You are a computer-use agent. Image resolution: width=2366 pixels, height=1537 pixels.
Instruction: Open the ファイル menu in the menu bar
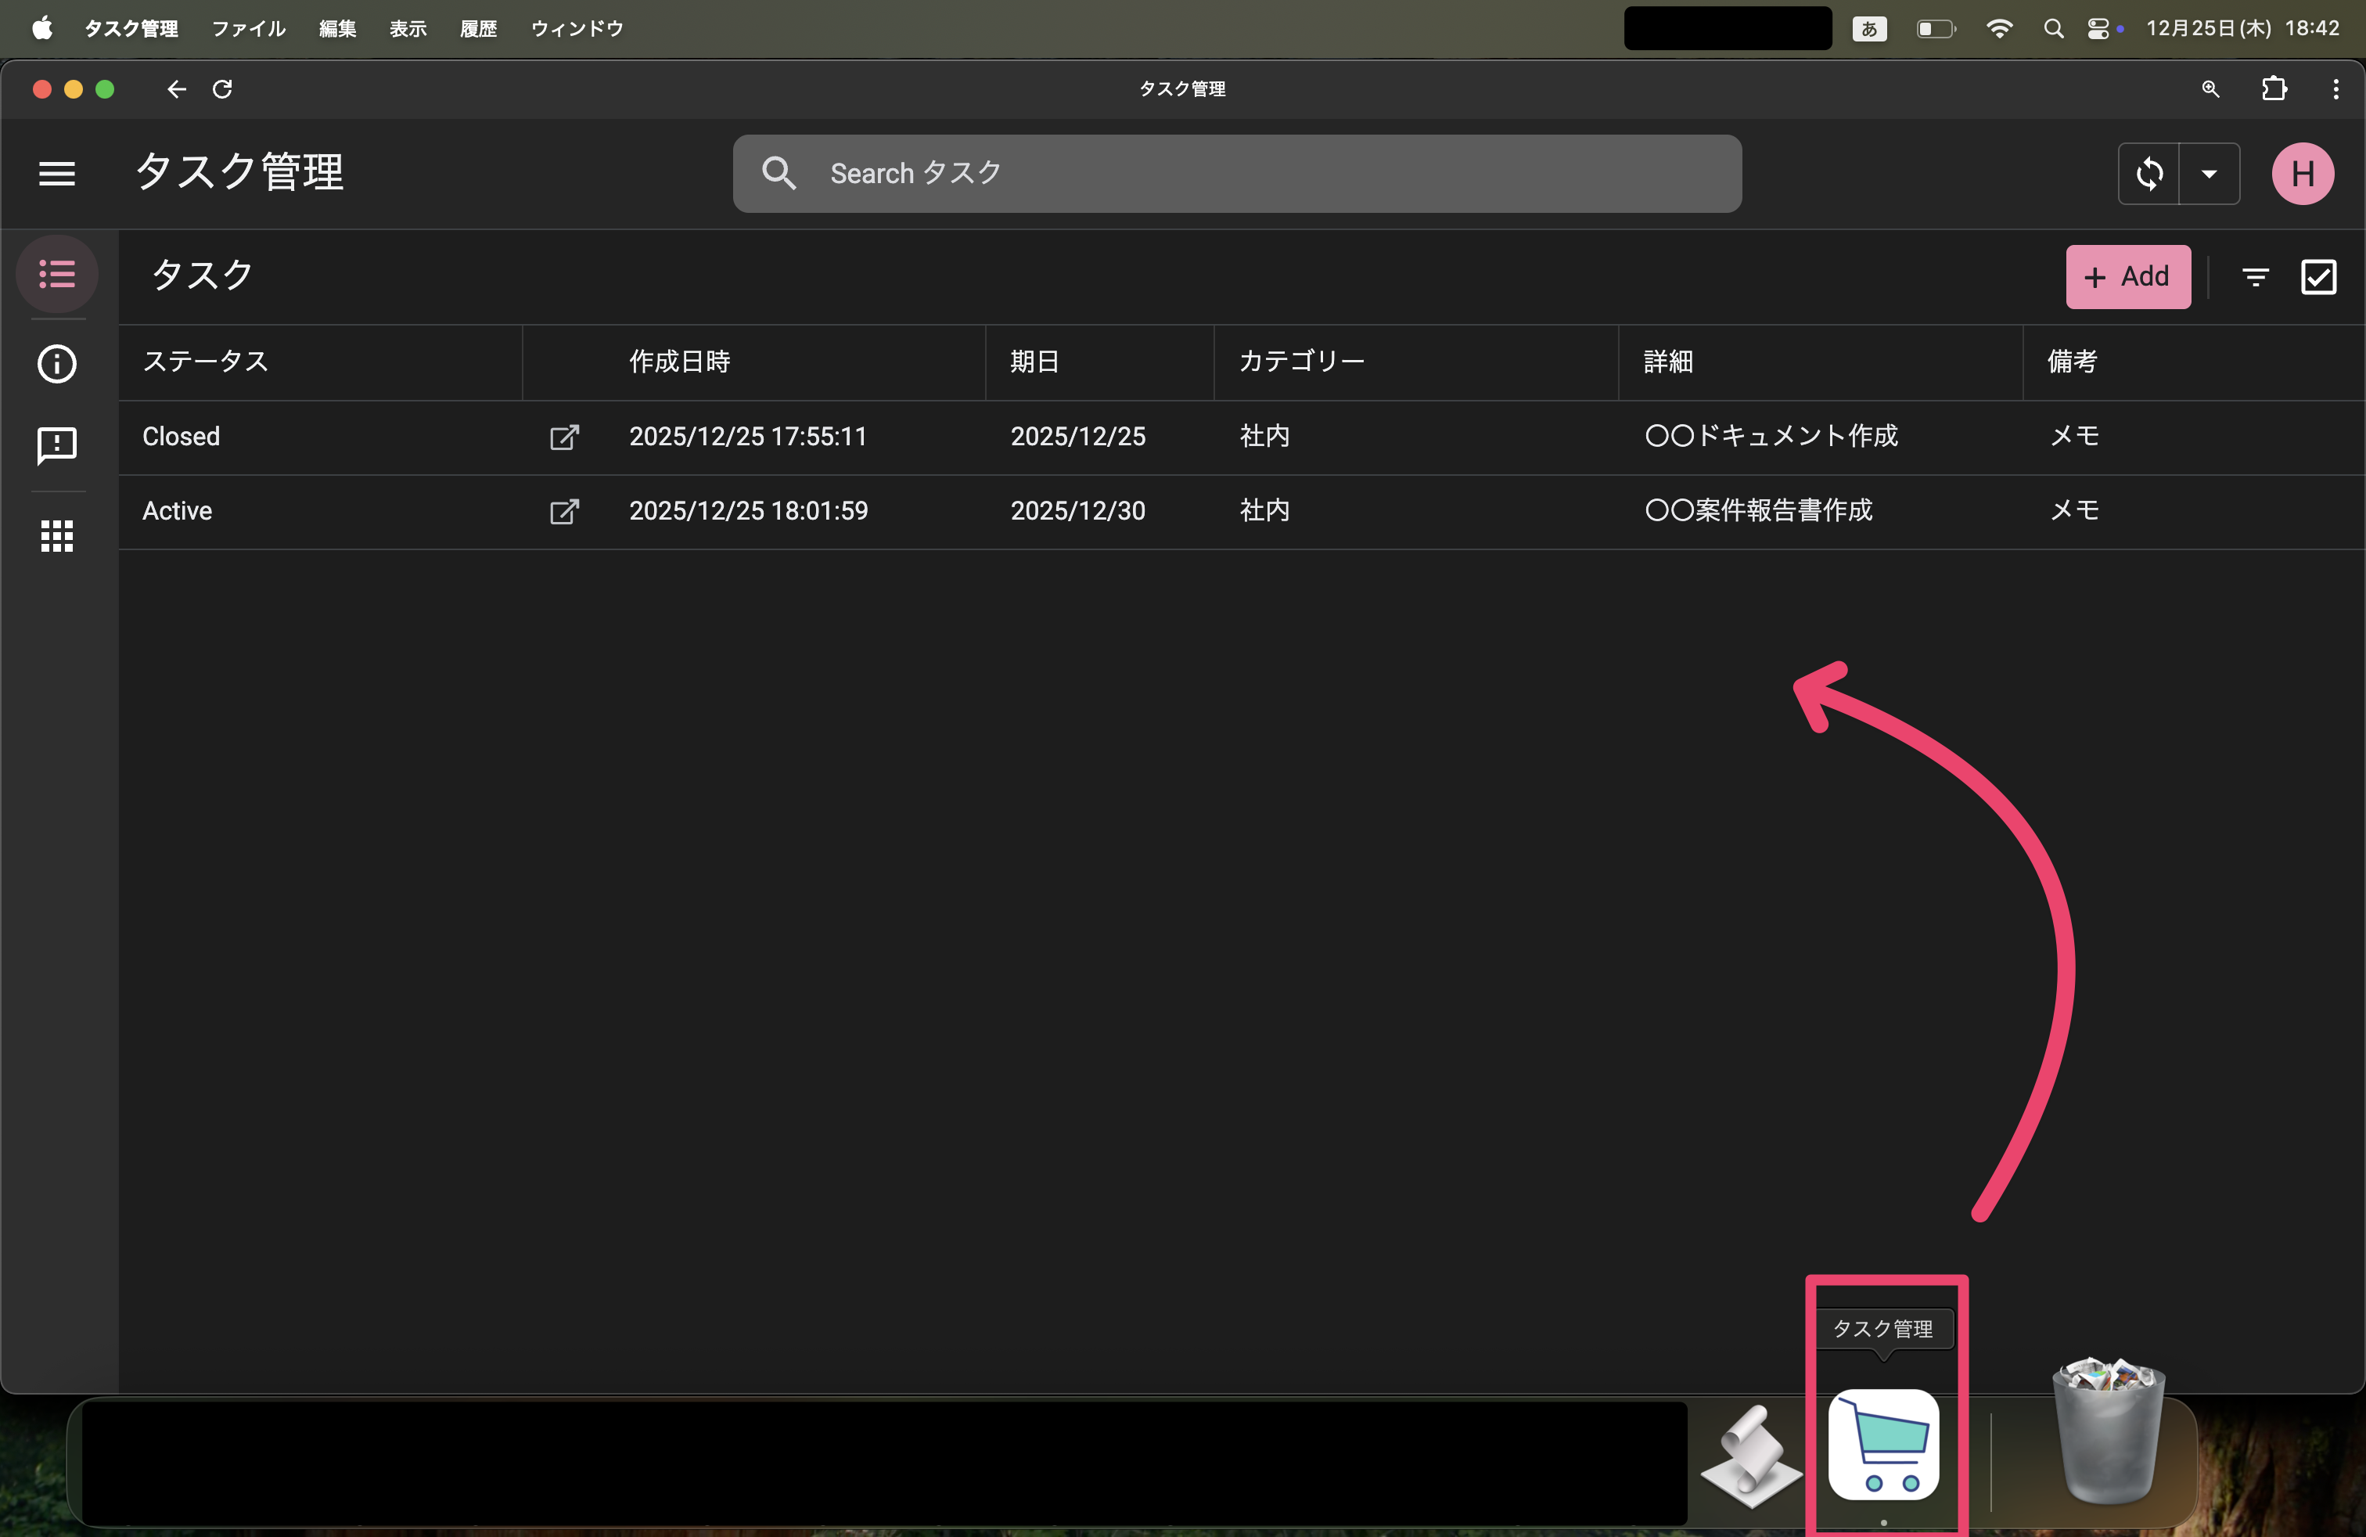249,29
